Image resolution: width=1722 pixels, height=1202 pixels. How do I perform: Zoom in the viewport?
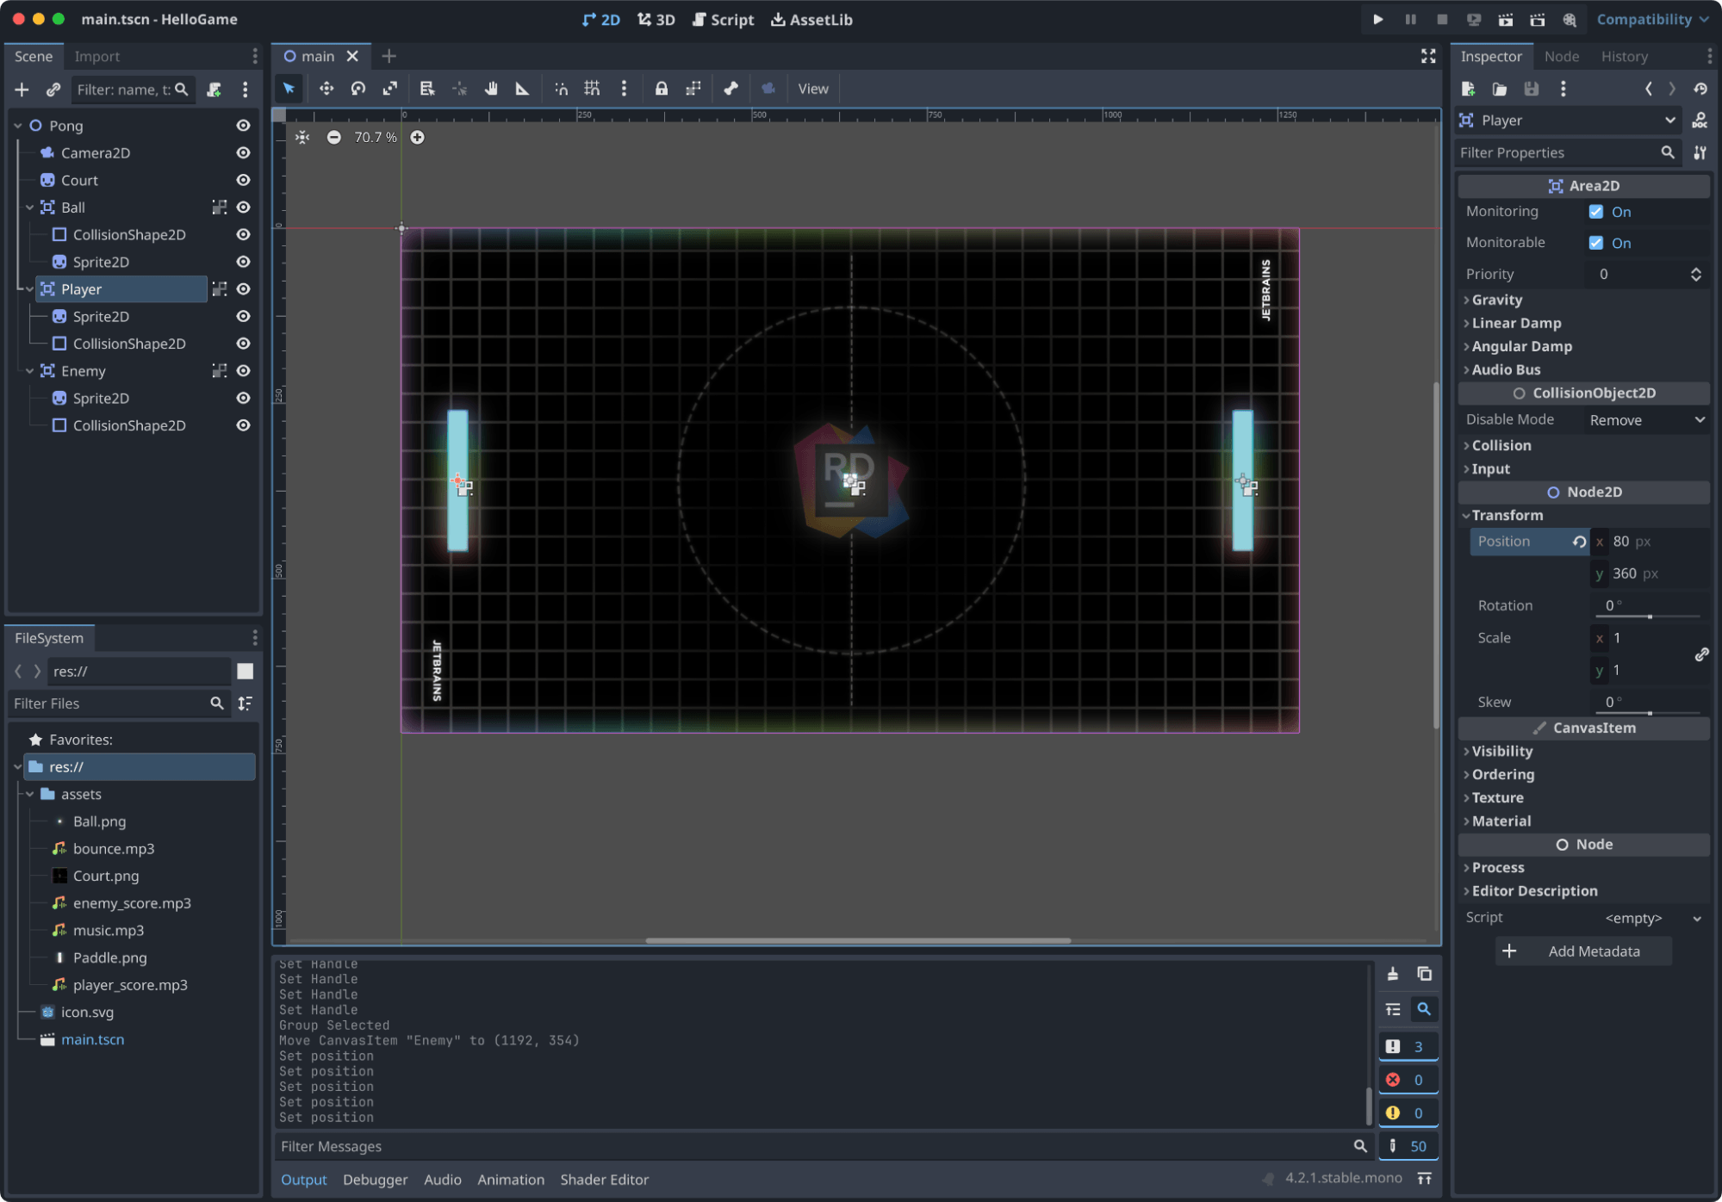click(417, 137)
